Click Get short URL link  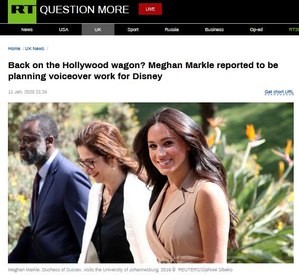279,92
